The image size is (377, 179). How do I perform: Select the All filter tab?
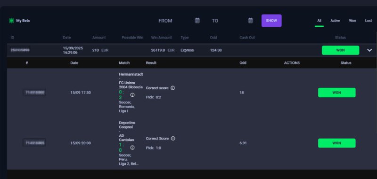click(x=319, y=21)
